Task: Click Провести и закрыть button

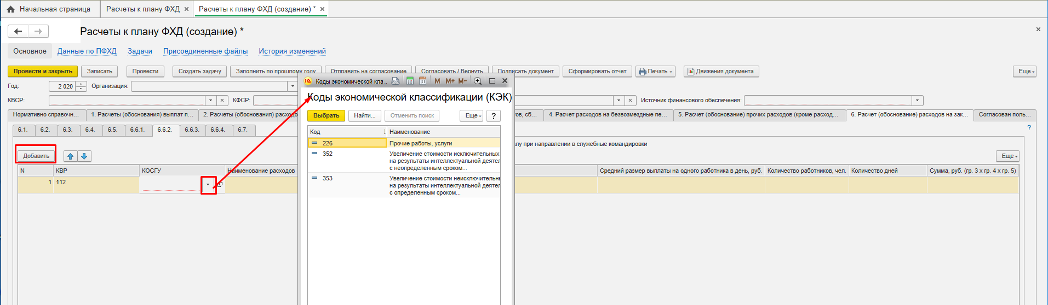Action: pyautogui.click(x=43, y=72)
